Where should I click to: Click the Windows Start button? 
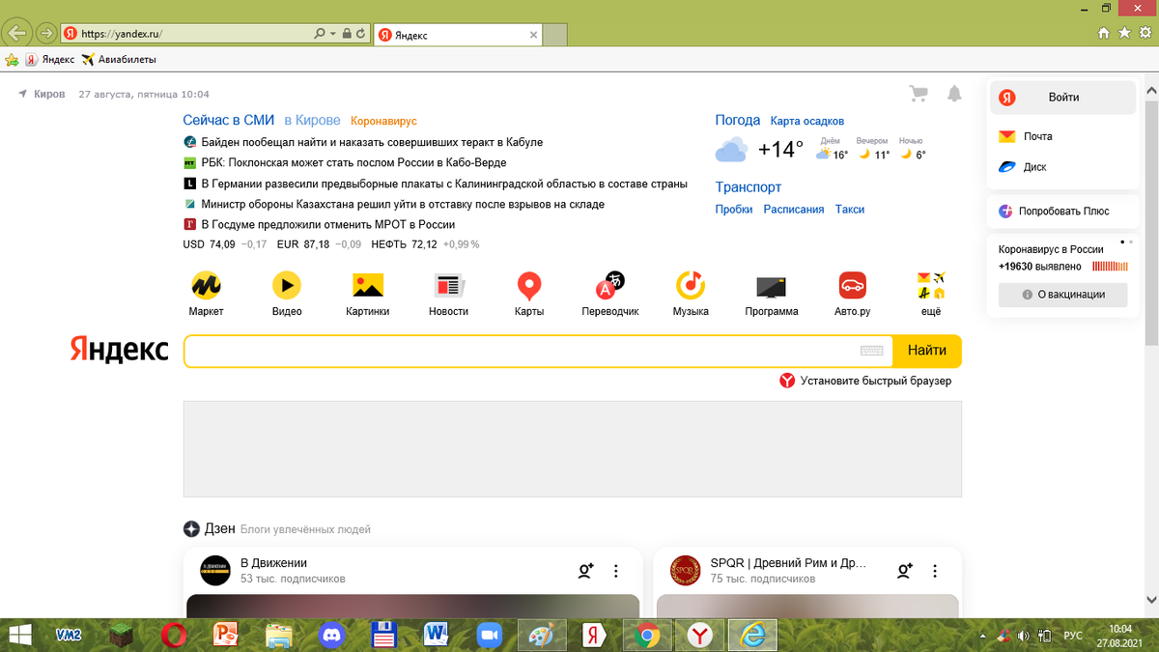pyautogui.click(x=18, y=635)
